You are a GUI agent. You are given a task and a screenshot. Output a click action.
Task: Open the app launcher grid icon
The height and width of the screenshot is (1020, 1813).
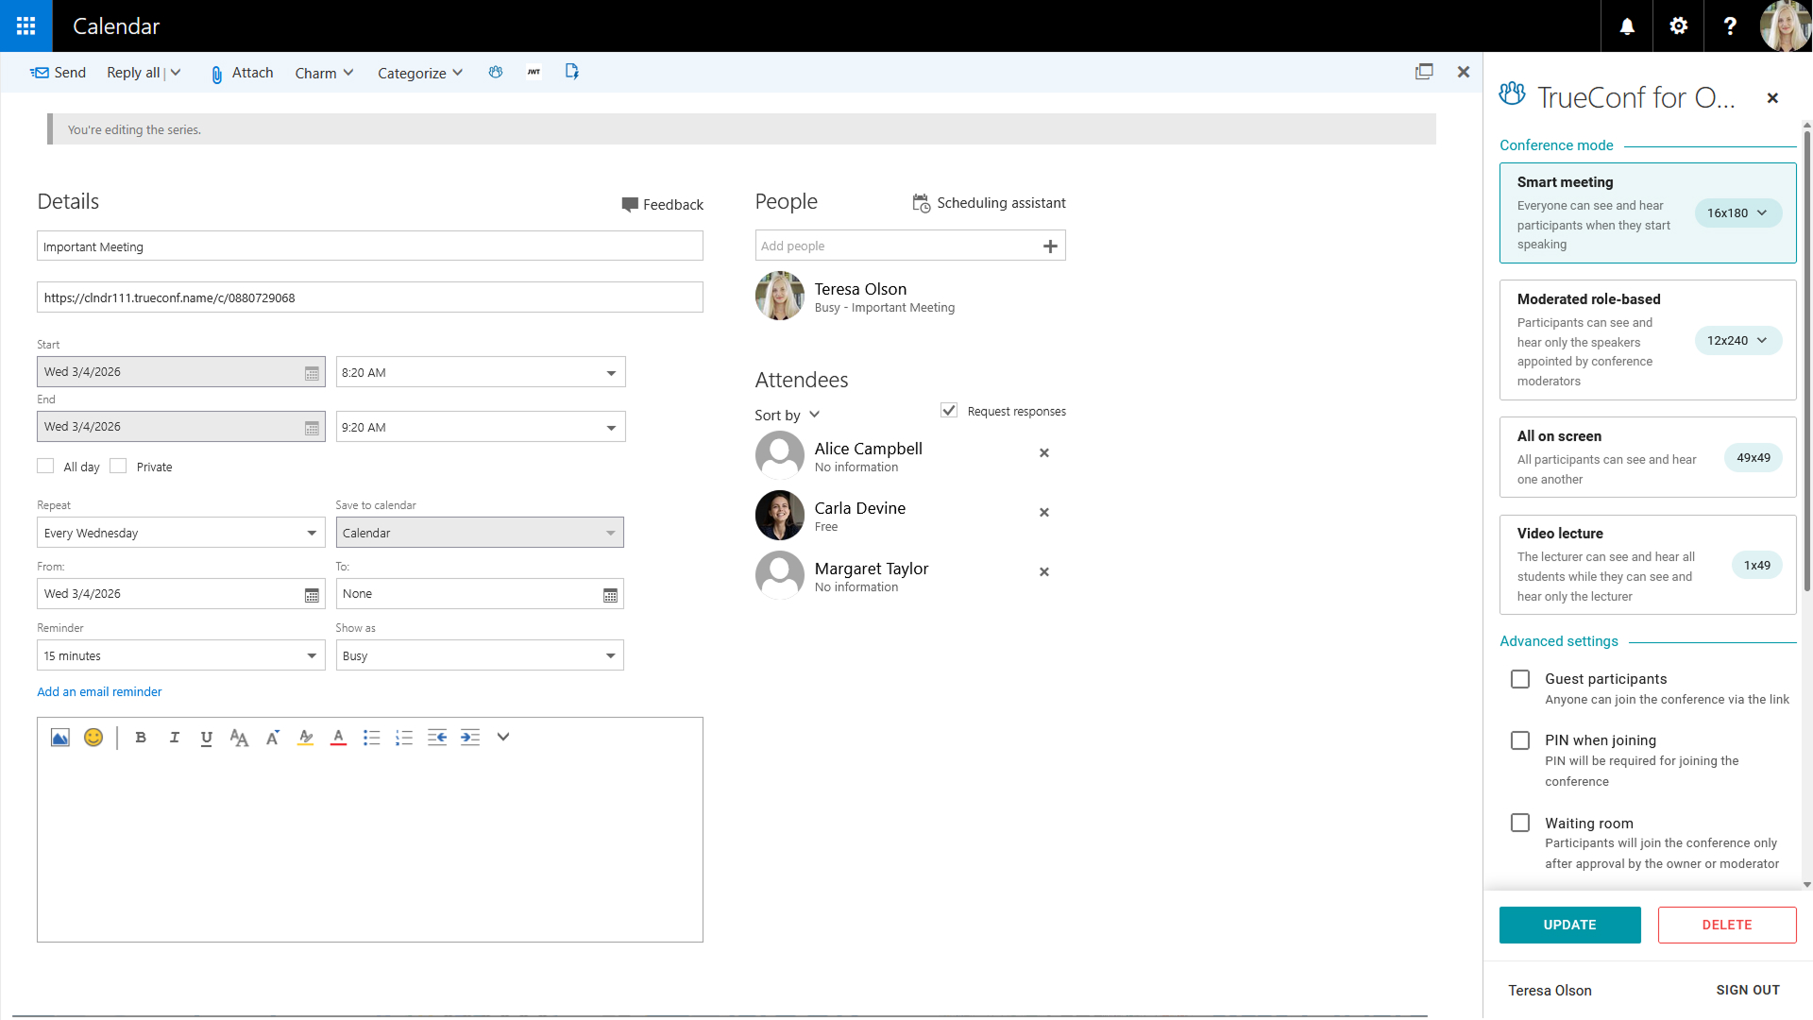[x=25, y=25]
